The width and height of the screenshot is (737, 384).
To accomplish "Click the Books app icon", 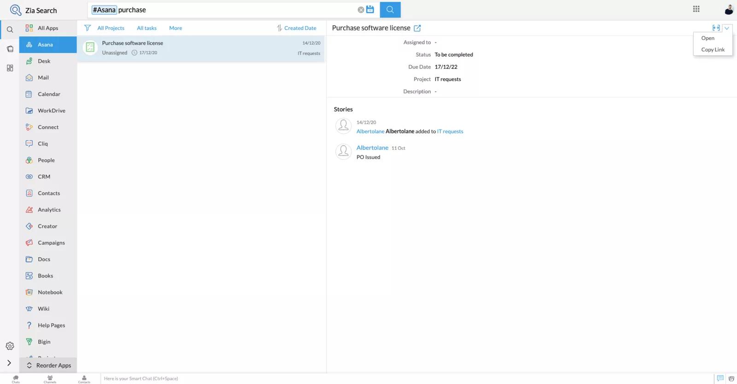I will (29, 276).
